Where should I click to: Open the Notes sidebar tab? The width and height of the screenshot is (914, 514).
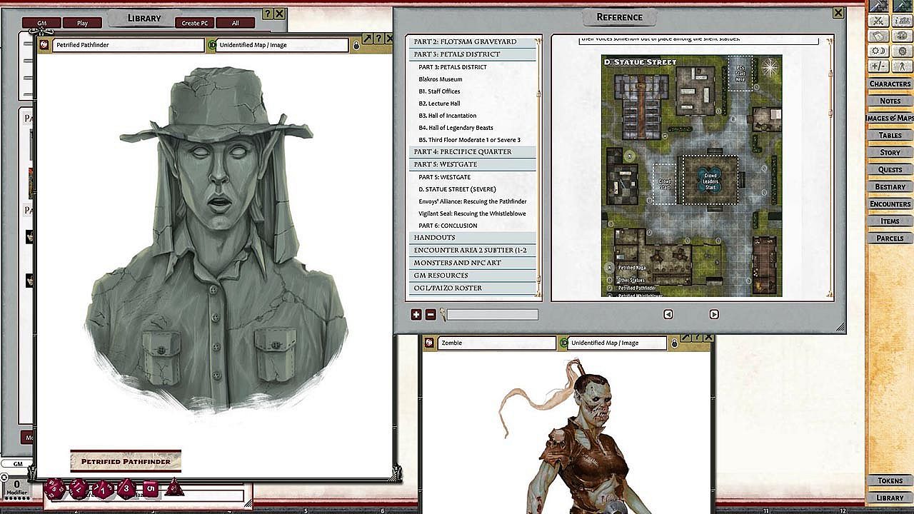click(x=890, y=101)
